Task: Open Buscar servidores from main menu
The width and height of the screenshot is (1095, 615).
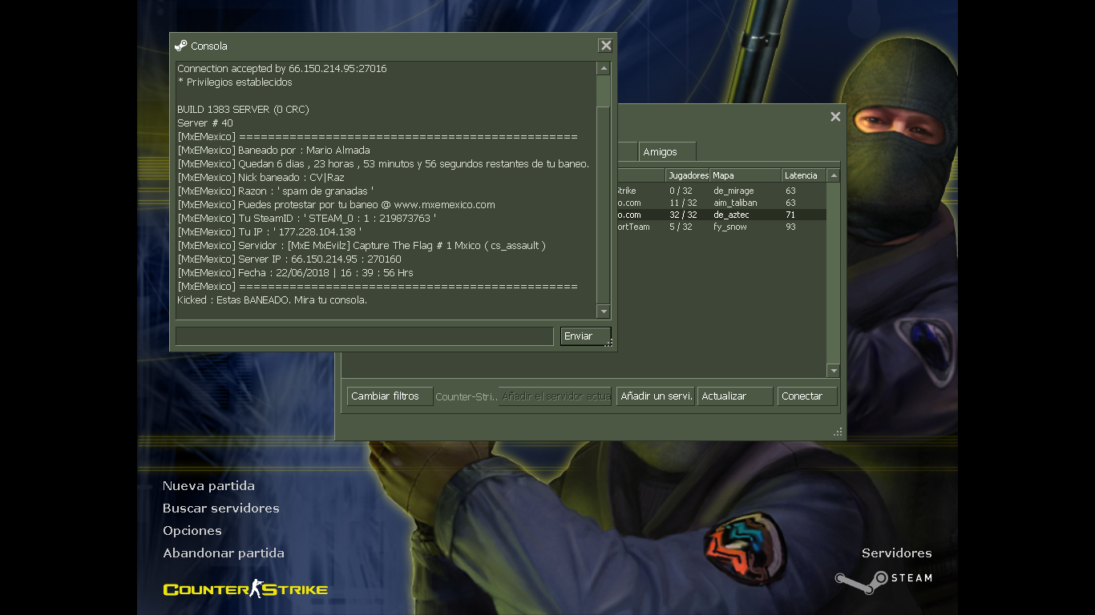Action: (x=221, y=508)
